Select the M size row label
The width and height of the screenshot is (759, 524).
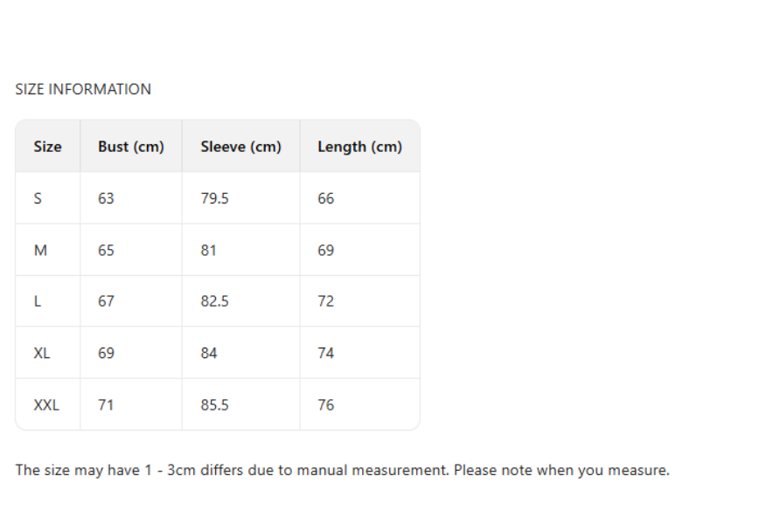pos(40,250)
